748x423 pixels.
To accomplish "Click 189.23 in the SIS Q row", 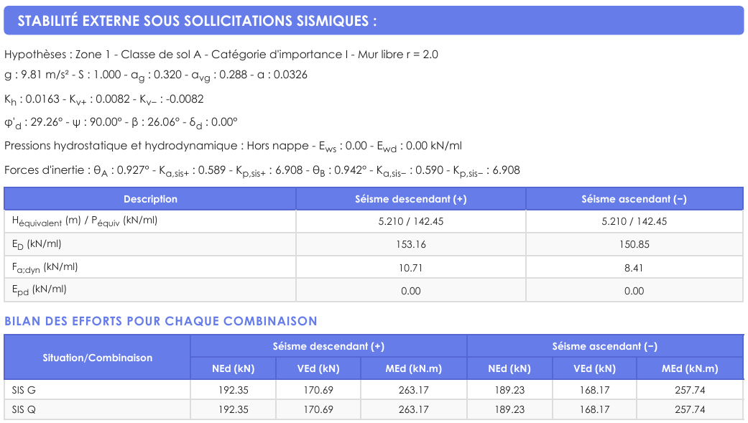I will click(509, 409).
